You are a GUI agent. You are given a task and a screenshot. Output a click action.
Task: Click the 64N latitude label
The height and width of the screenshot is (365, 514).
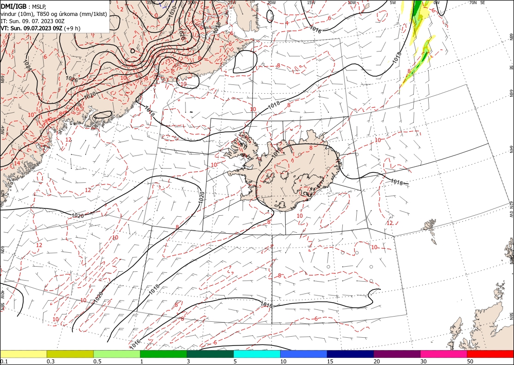(x=511, y=149)
